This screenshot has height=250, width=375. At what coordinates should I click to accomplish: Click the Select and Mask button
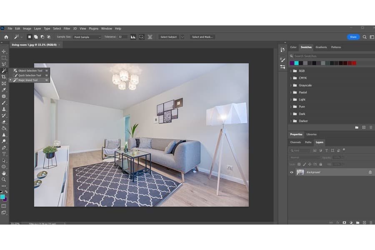pyautogui.click(x=202, y=37)
